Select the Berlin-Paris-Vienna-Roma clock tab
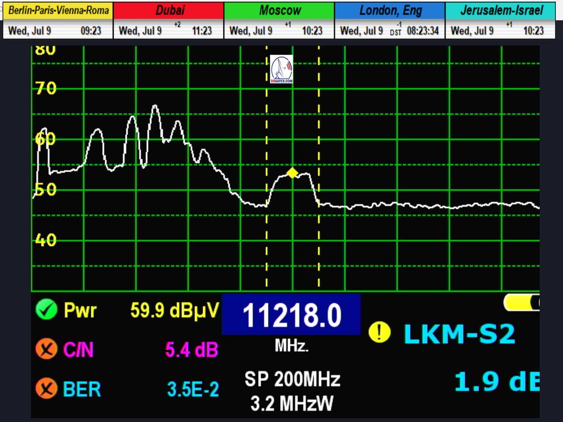 58,10
